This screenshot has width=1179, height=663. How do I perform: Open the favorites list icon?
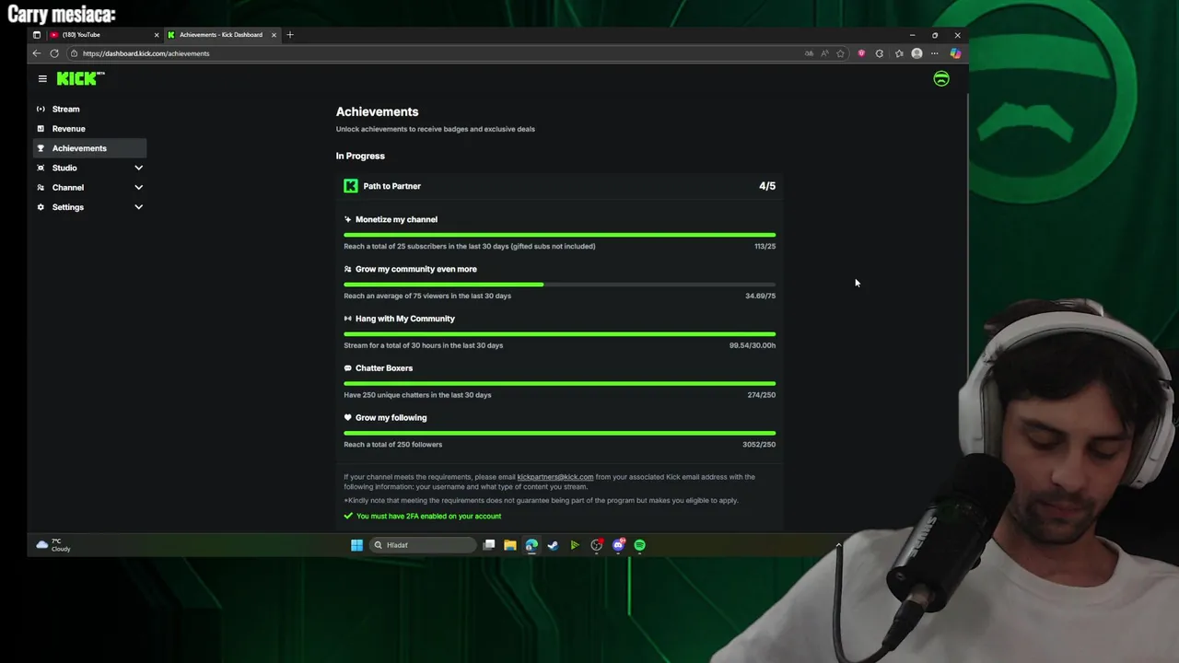[899, 53]
